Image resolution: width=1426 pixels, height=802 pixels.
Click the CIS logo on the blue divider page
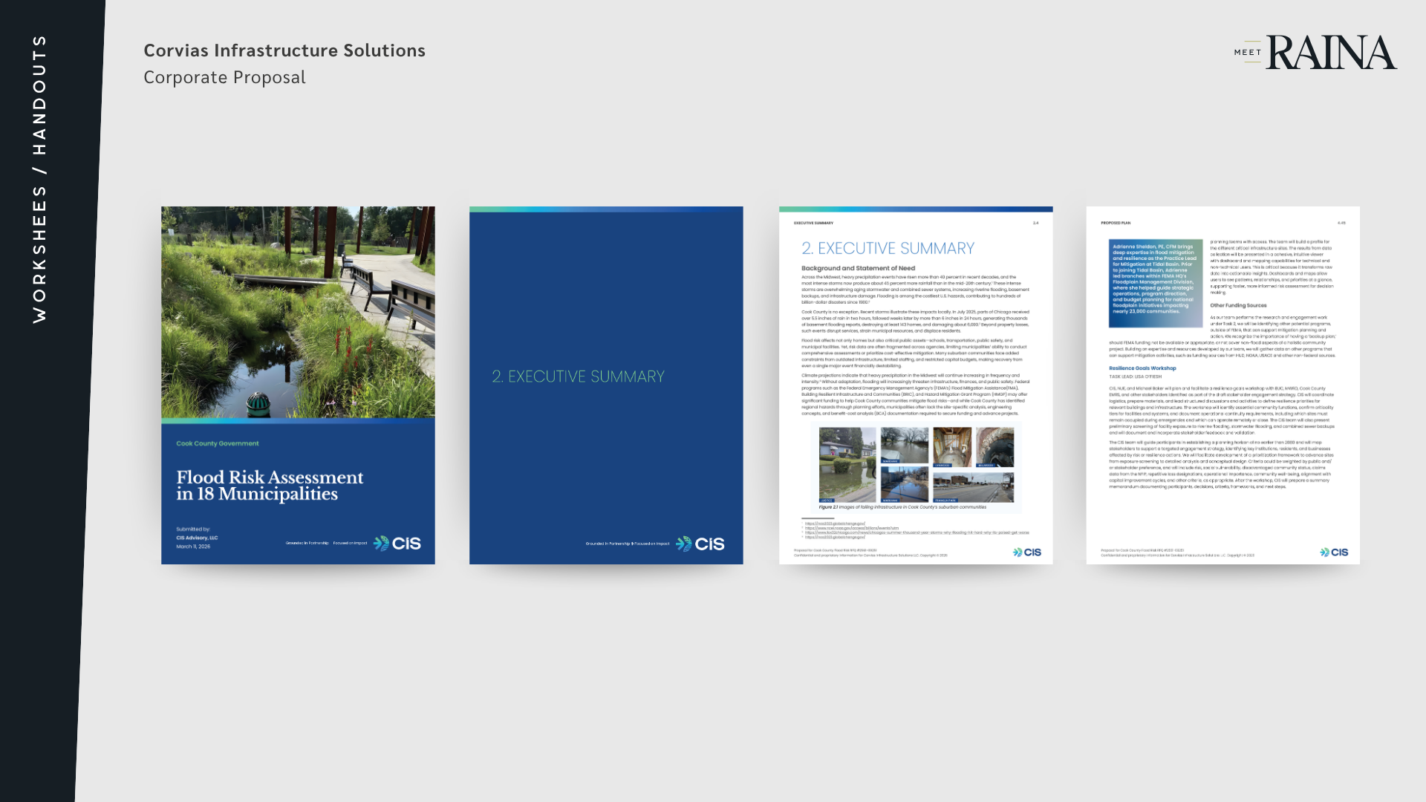pos(700,544)
